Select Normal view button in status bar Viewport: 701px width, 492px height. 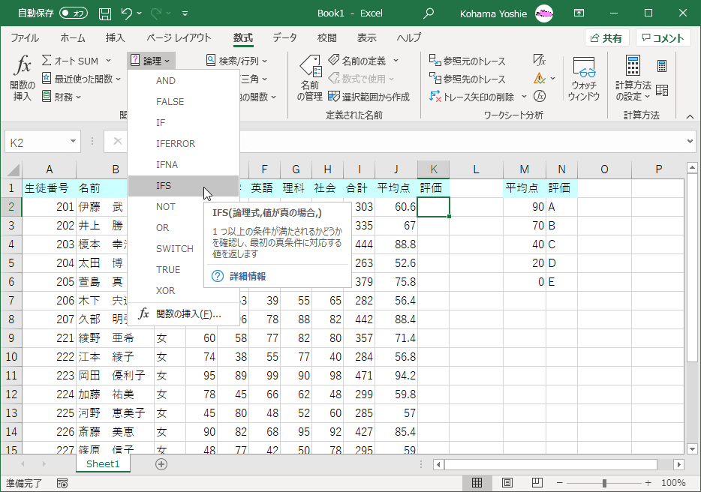click(477, 483)
